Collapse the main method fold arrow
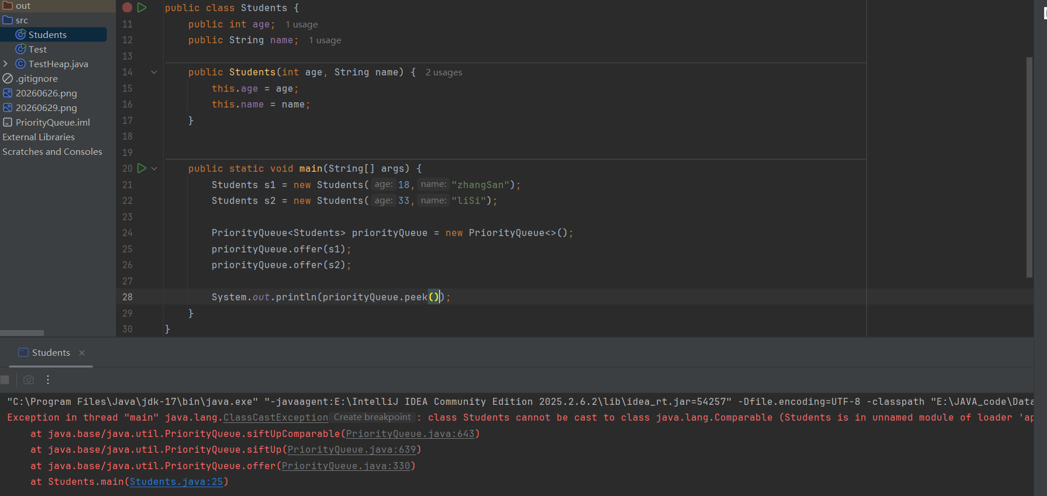 coord(154,168)
